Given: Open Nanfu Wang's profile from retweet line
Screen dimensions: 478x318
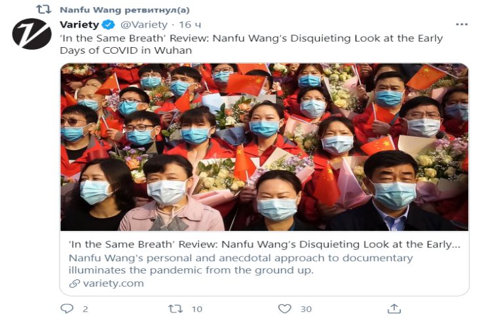Looking at the screenshot, I should tap(90, 10).
